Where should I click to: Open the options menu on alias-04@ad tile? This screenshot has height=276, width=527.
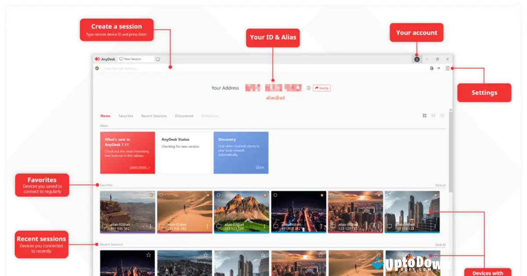[321, 226]
